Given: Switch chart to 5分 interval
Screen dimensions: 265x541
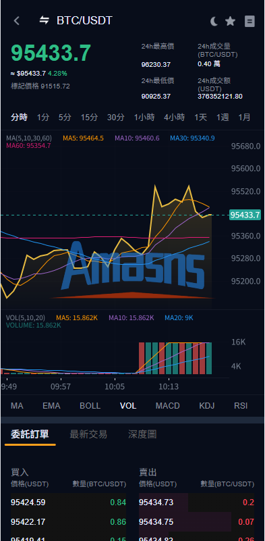Looking at the screenshot, I should coord(65,118).
